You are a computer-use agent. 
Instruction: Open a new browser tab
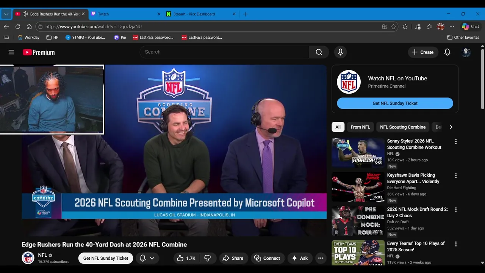click(x=246, y=14)
